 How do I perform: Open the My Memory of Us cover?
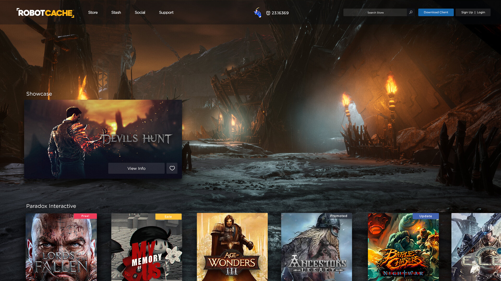(x=147, y=247)
